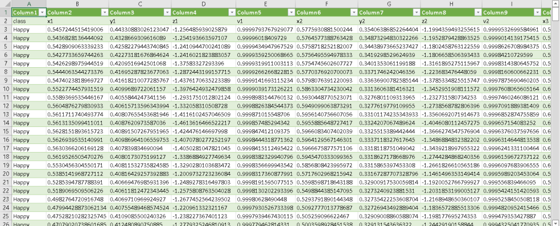Click cell 0.5775930881500244
Screen dimensions: 560x226
pyautogui.click(x=327, y=29)
